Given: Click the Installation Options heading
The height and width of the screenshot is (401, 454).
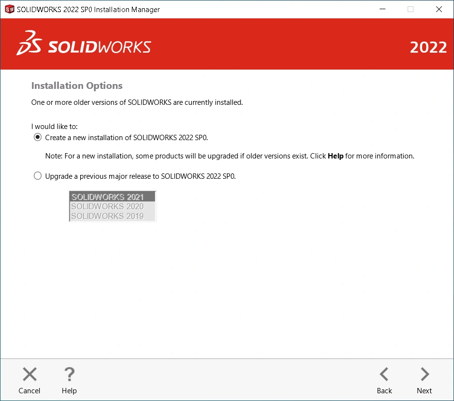Looking at the screenshot, I should point(77,86).
